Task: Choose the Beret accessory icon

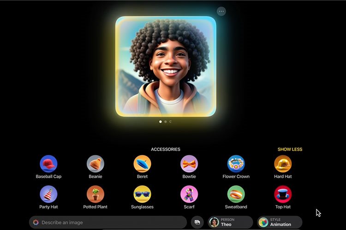Action: coord(142,164)
